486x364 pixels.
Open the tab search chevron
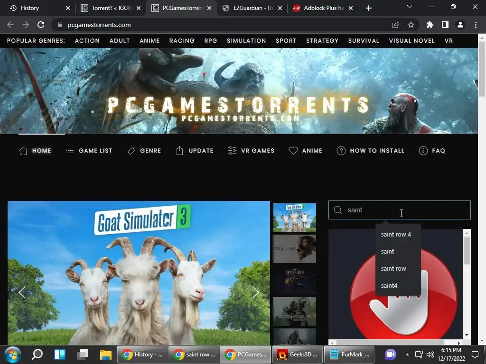click(410, 7)
